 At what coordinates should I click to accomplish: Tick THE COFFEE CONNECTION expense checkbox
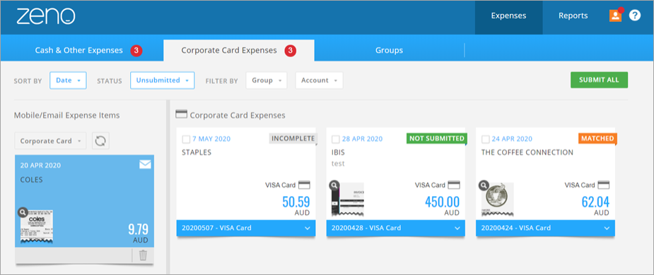click(x=486, y=139)
